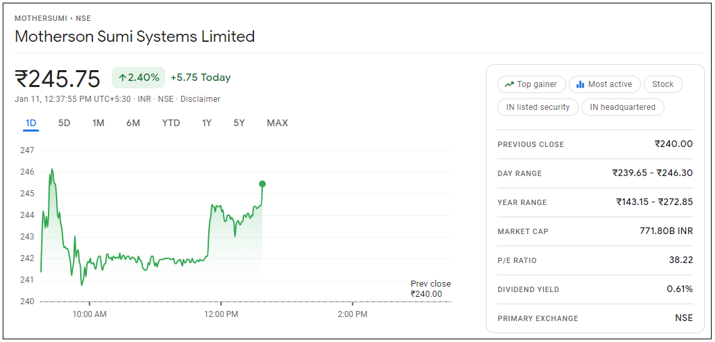Click the Most active bar chart icon
The image size is (715, 342).
[x=580, y=84]
